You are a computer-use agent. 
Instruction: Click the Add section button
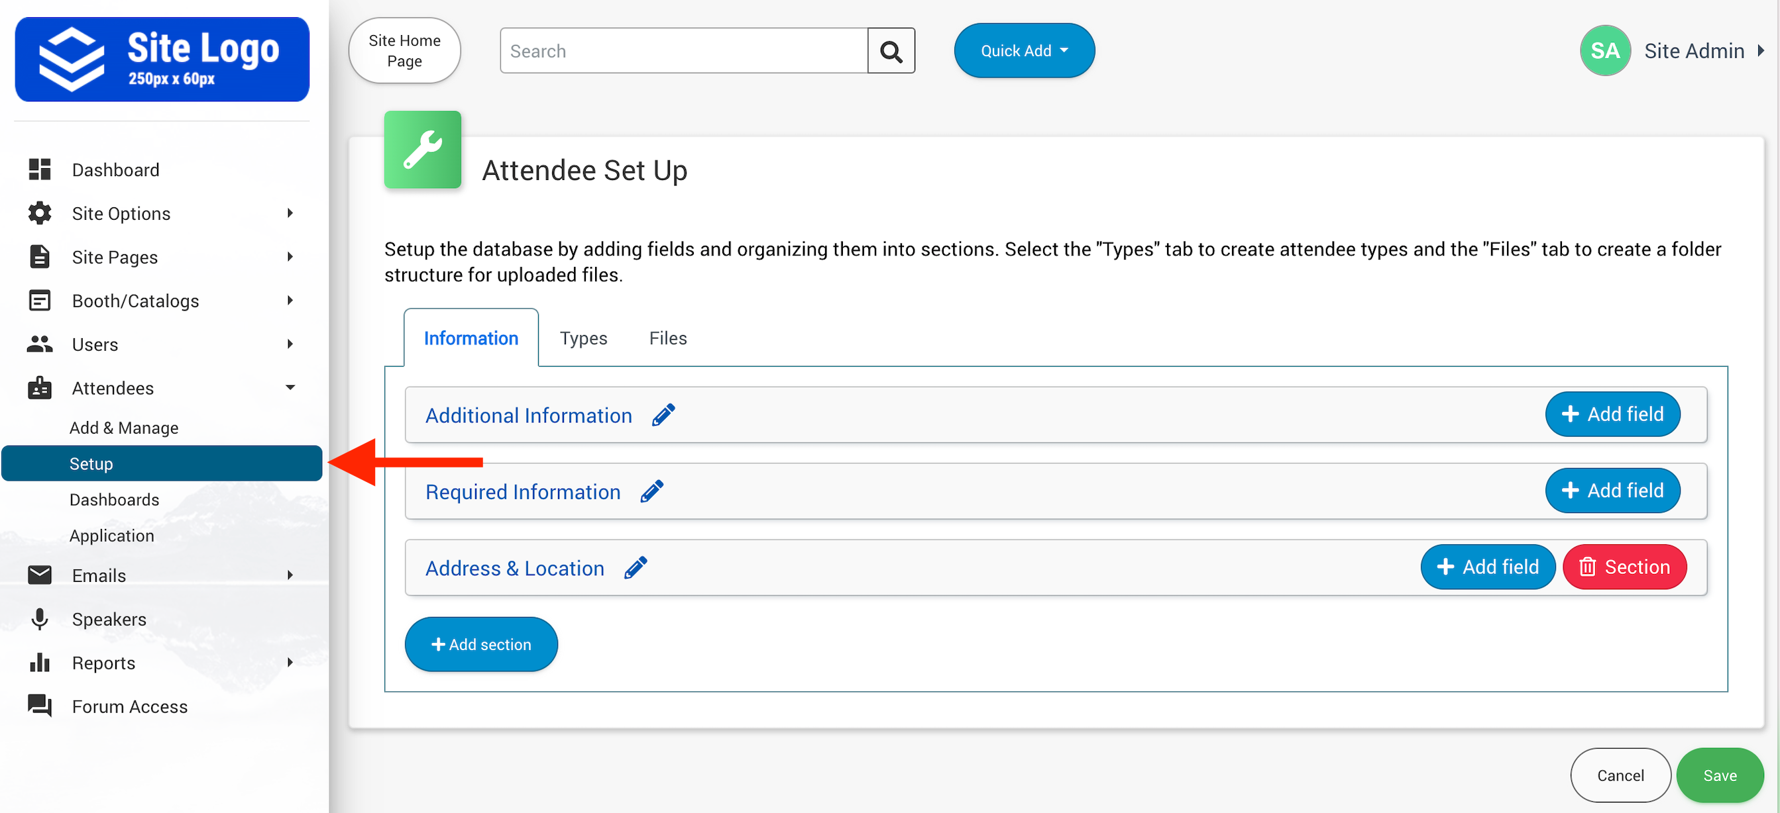481,644
